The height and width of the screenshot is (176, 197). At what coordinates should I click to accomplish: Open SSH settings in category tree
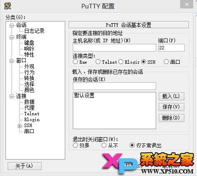tap(28, 125)
